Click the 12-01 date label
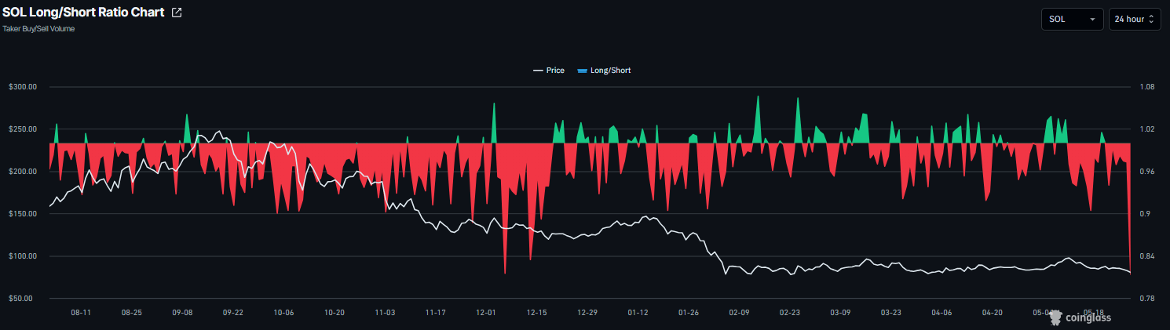Screen dimensions: 1170x330 [486, 312]
